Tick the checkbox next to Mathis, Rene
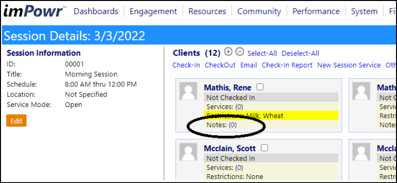This screenshot has height=183, width=397. tap(260, 87)
